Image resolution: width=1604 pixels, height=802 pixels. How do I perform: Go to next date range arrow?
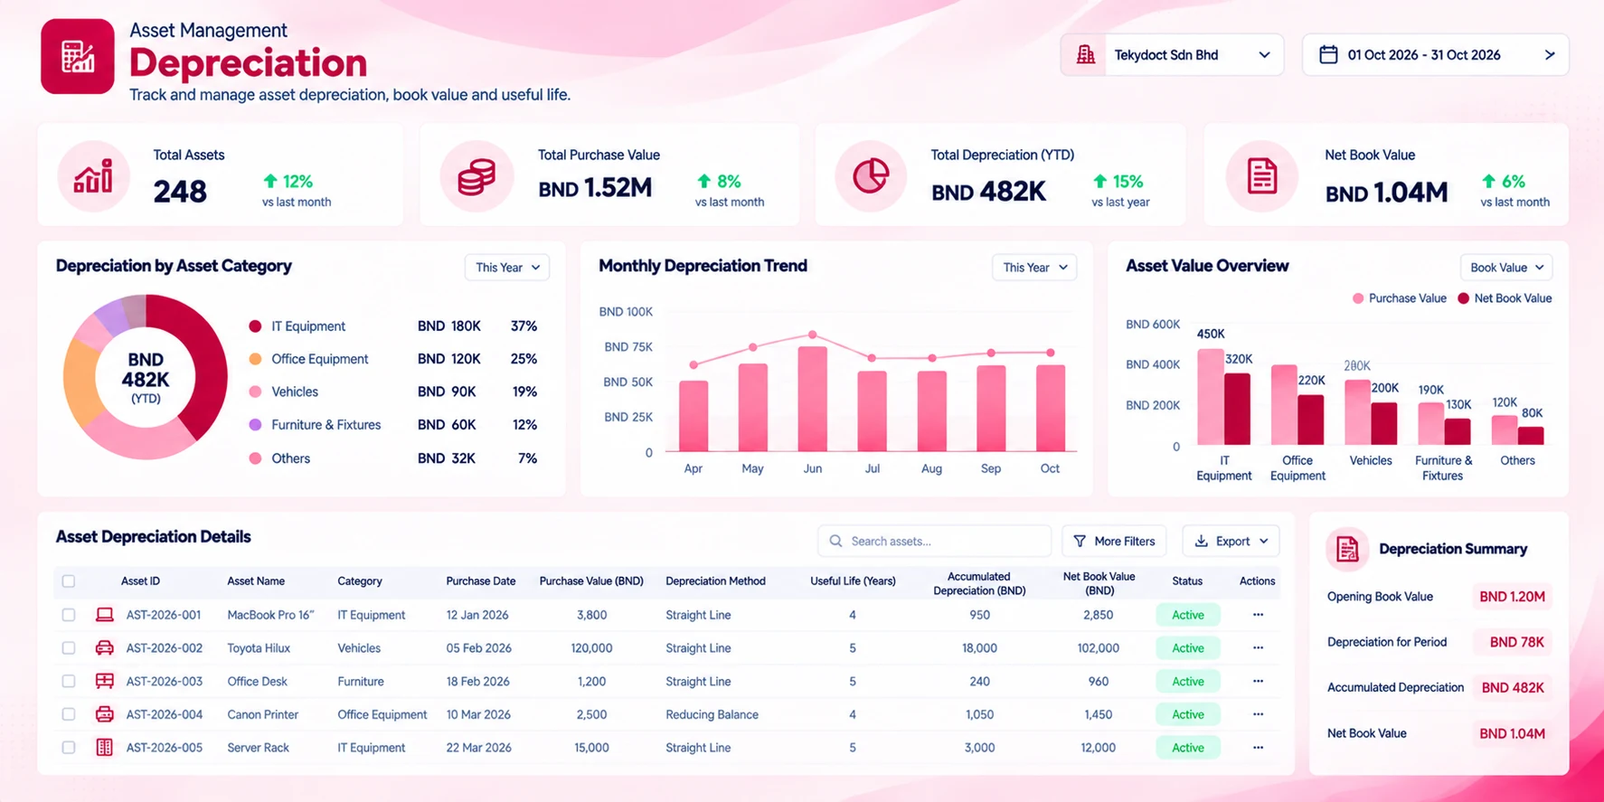click(1550, 55)
